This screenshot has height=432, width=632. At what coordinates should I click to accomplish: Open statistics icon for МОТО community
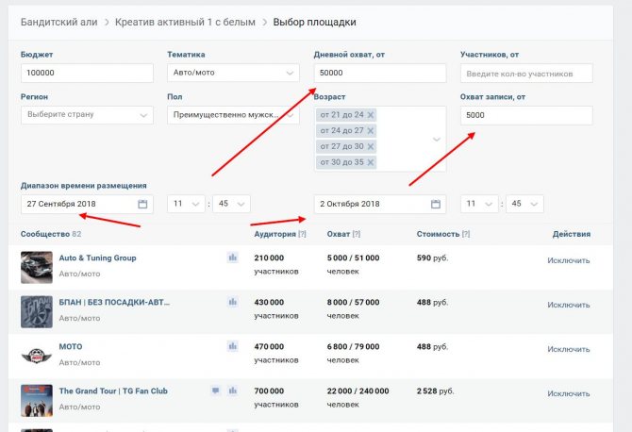[x=233, y=346]
